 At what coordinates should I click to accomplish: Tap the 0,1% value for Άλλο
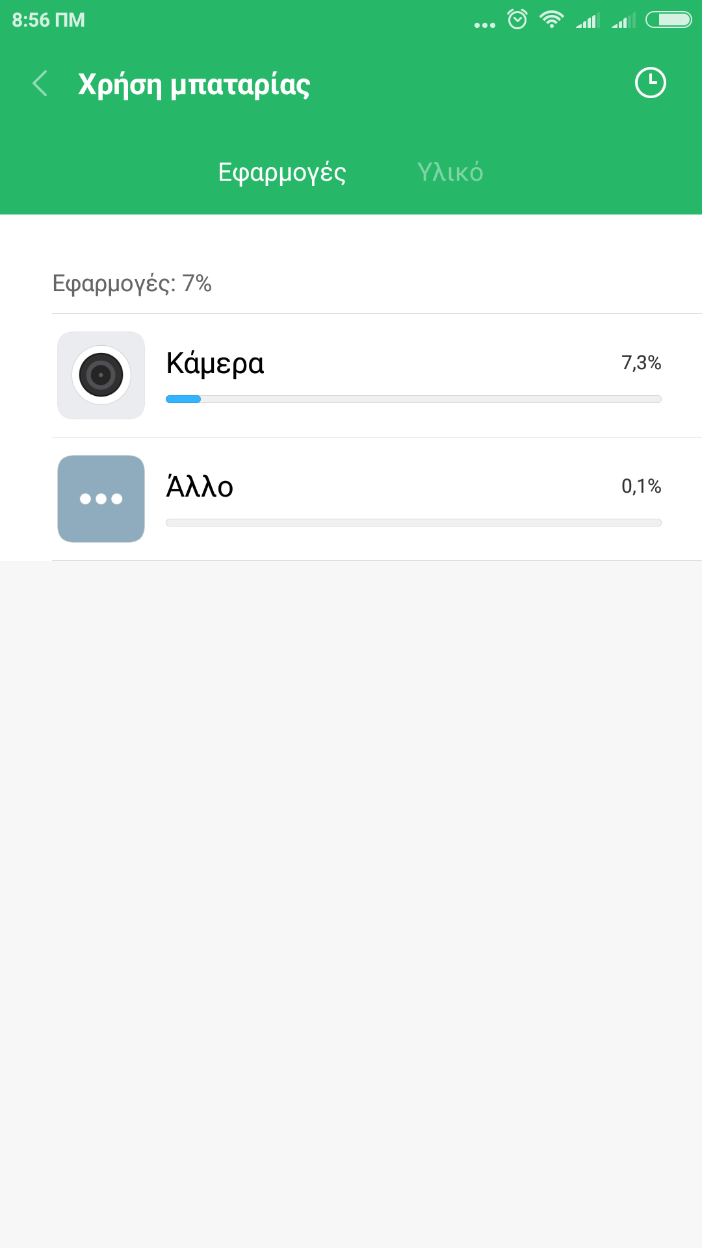[x=641, y=486]
